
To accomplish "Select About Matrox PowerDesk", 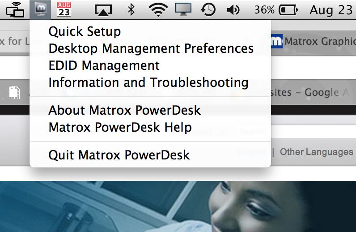I will pyautogui.click(x=124, y=110).
